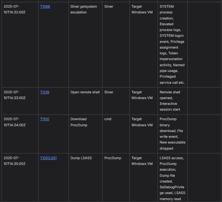This screenshot has width=222, height=202.
Task: Select the "Open remote shell" cell
Action: tap(85, 92)
